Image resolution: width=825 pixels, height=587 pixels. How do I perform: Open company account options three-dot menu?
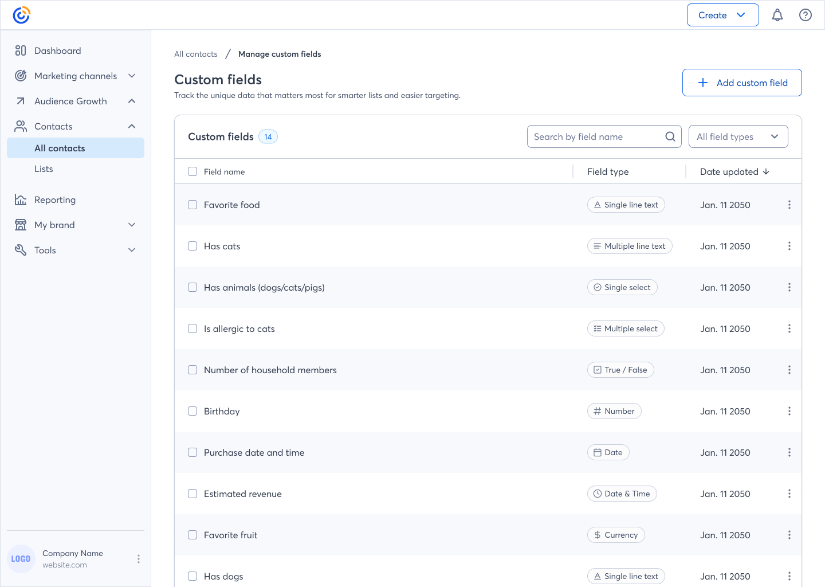138,559
